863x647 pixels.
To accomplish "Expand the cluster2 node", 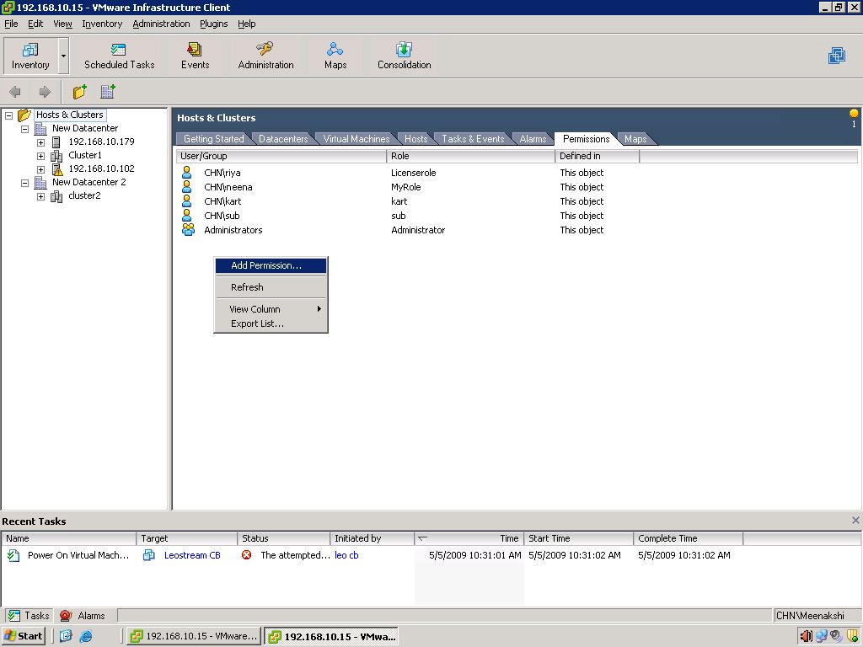I will point(40,196).
